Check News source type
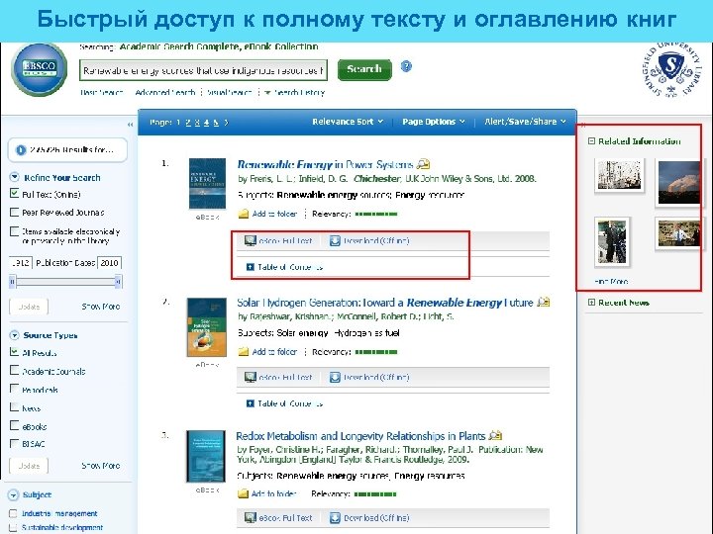 15,407
